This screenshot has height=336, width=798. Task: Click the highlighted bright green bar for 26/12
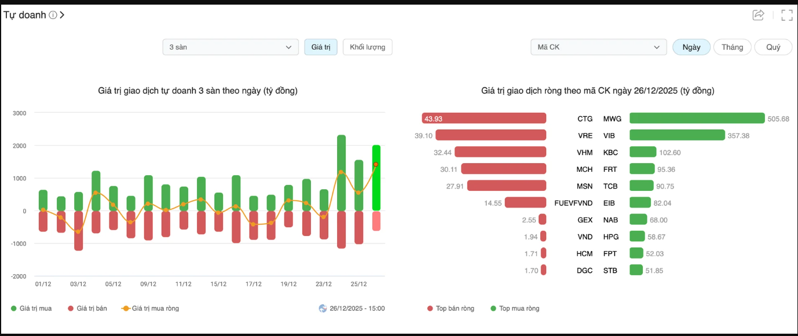(376, 178)
